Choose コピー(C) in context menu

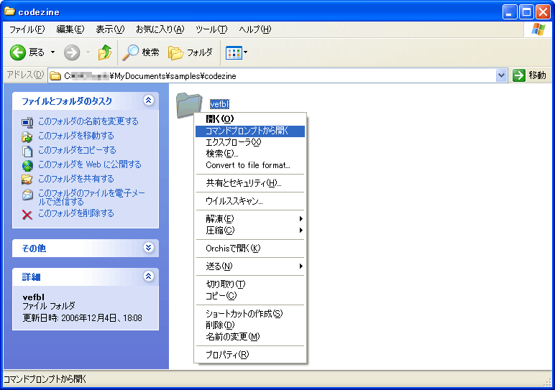(250, 296)
